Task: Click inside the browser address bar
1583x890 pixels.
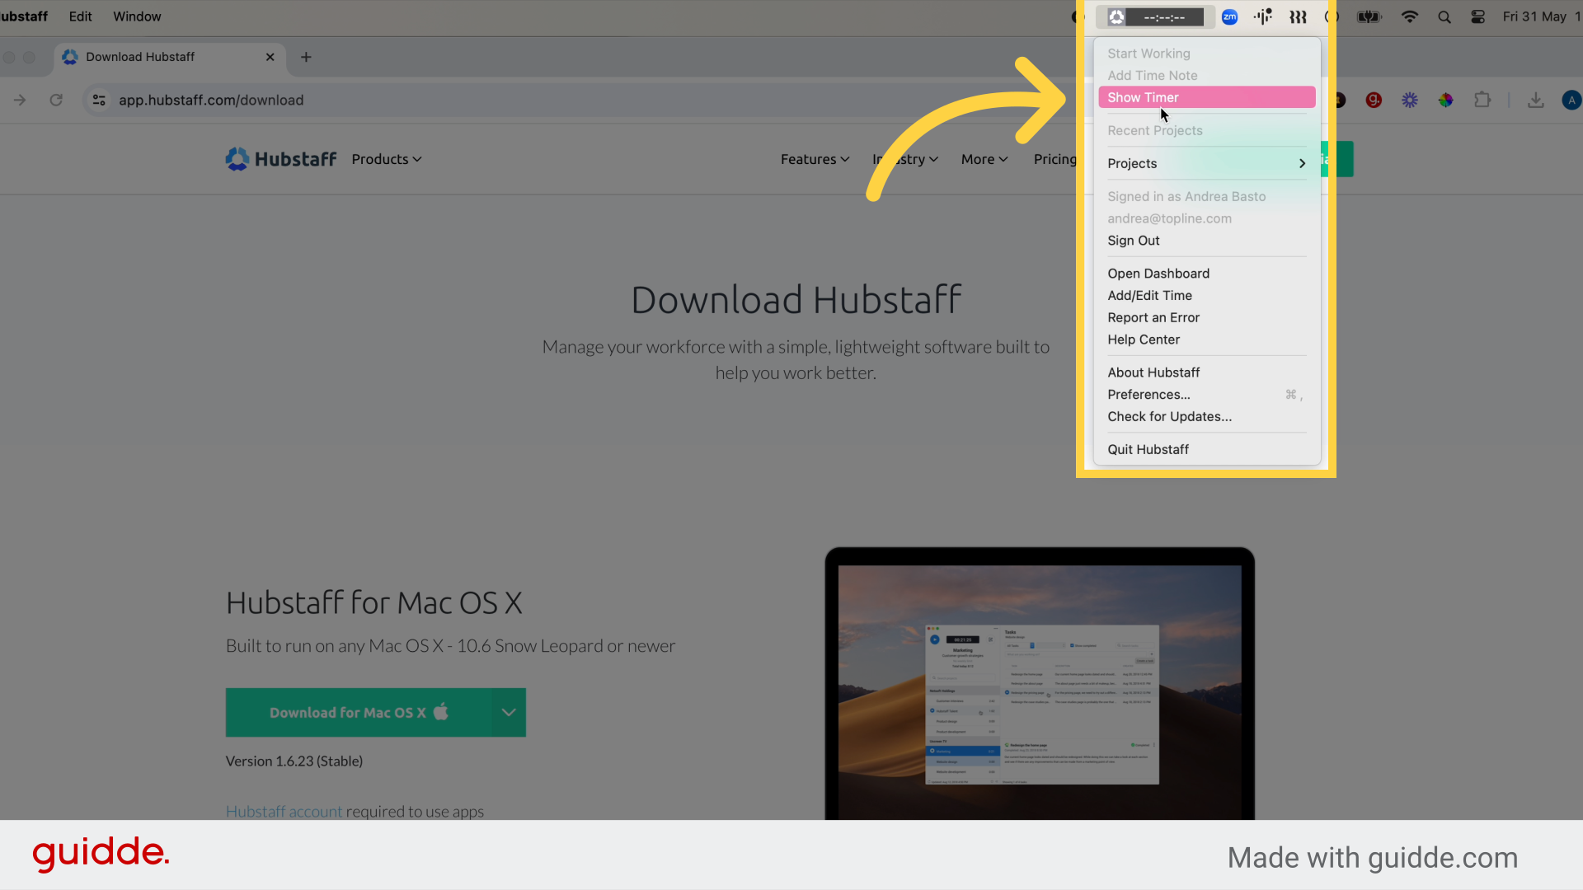Action: coord(330,100)
